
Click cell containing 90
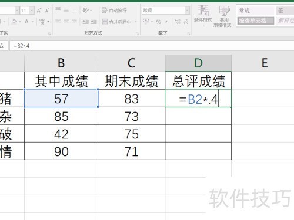coord(61,151)
